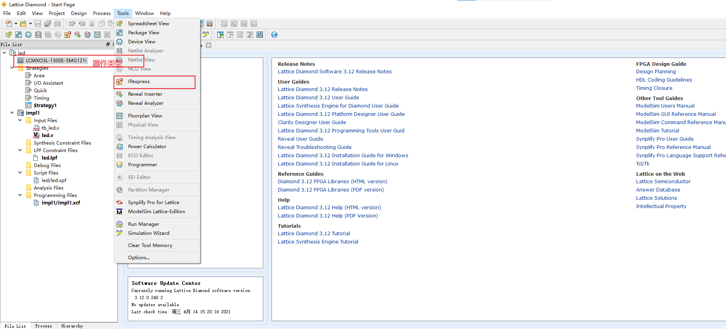Viewport: 726px width, 329px height.
Task: Collapse the LPF Constraint Files folder
Action: click(x=20, y=150)
